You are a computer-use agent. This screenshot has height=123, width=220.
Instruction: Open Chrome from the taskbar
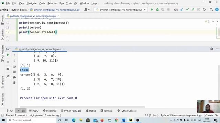click(116, 120)
